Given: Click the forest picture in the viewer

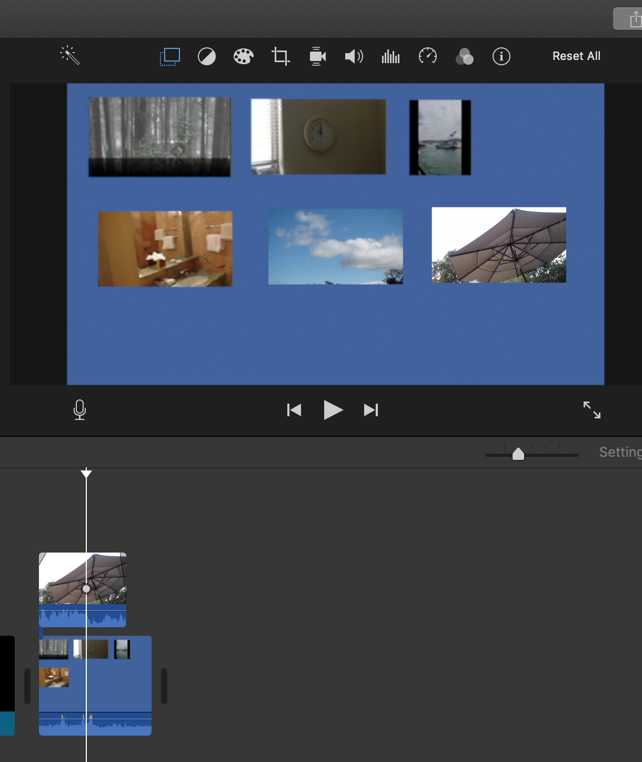Looking at the screenshot, I should pyautogui.click(x=159, y=137).
